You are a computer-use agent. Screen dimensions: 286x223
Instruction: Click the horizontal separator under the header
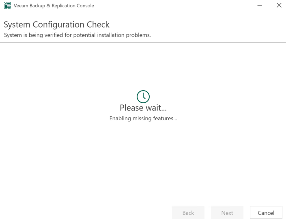(x=143, y=42)
